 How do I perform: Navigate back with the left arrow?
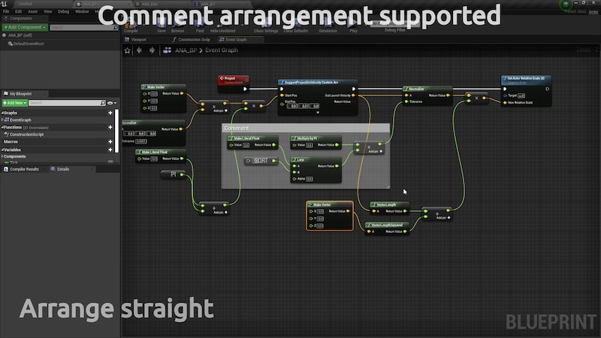click(x=139, y=50)
